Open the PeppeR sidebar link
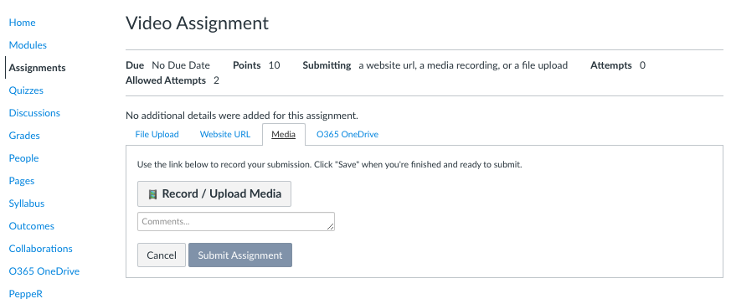 [x=26, y=294]
